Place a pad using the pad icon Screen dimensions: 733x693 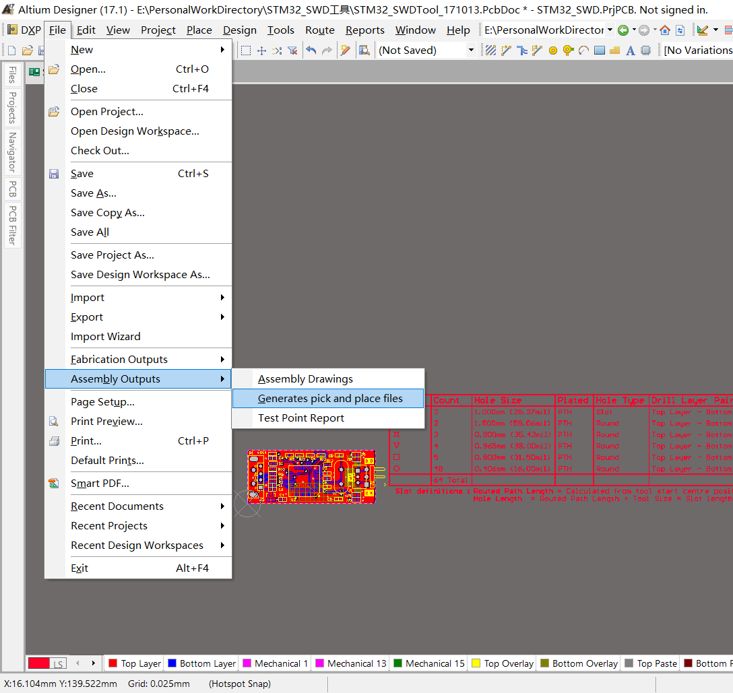[x=553, y=51]
